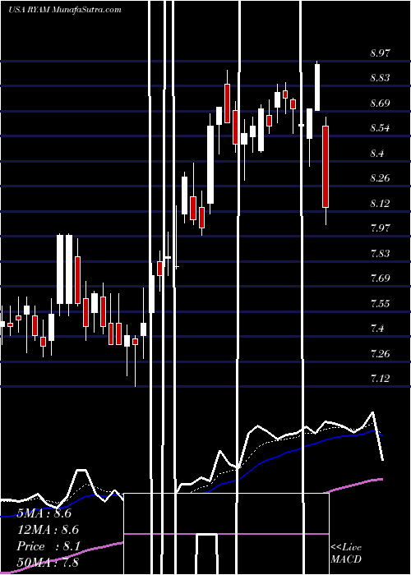Screen dimensions: 411x575
Task: Click the <<Live MACD label
Action: [x=346, y=553]
